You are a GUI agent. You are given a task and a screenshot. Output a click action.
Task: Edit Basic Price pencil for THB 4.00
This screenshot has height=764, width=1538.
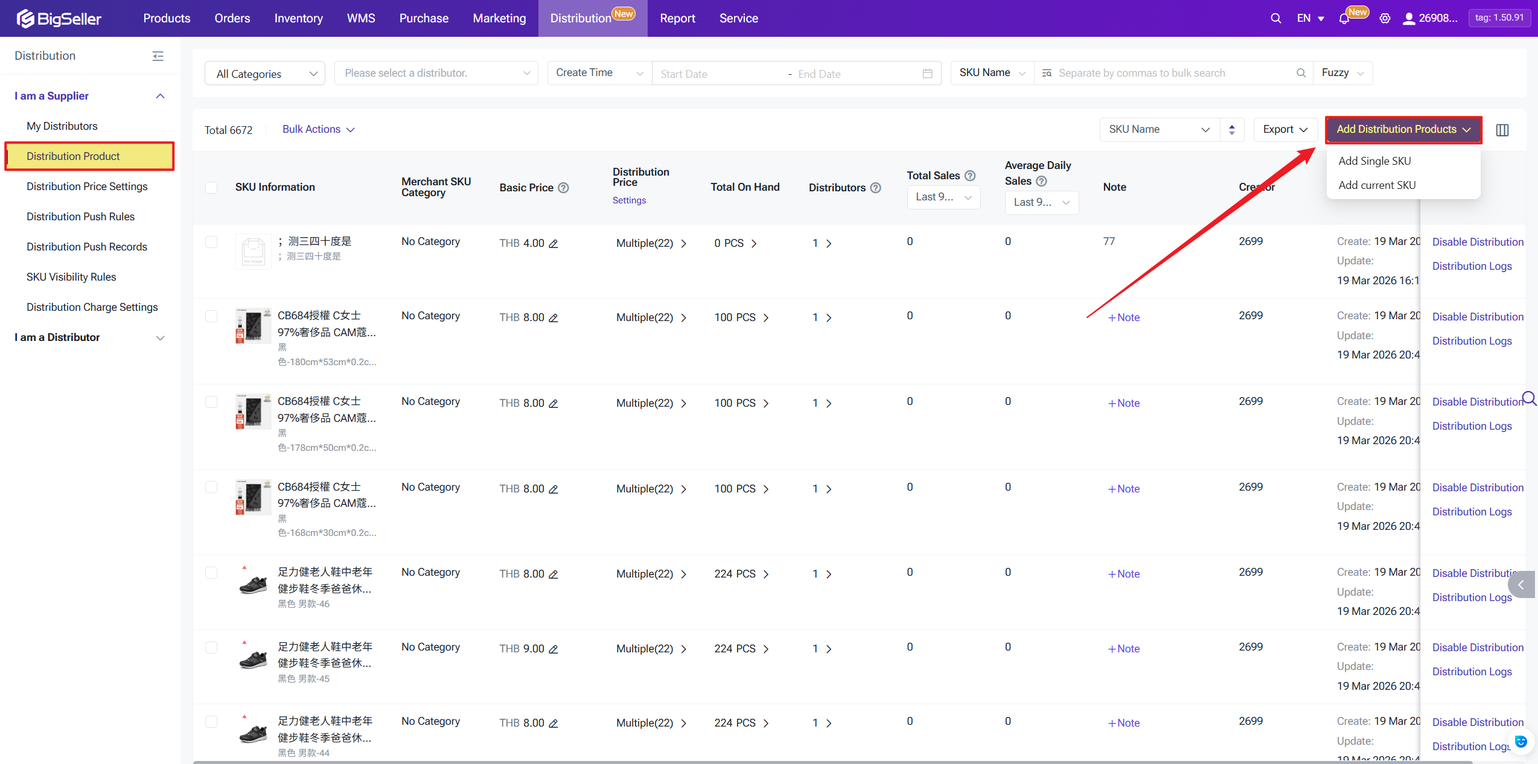point(554,244)
